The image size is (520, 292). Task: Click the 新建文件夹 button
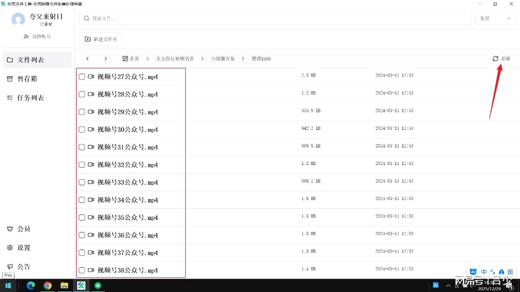[100, 39]
